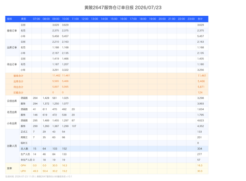Select the 20:00 column header
This screenshot has width=246, height=181.
pyautogui.click(x=162, y=19)
